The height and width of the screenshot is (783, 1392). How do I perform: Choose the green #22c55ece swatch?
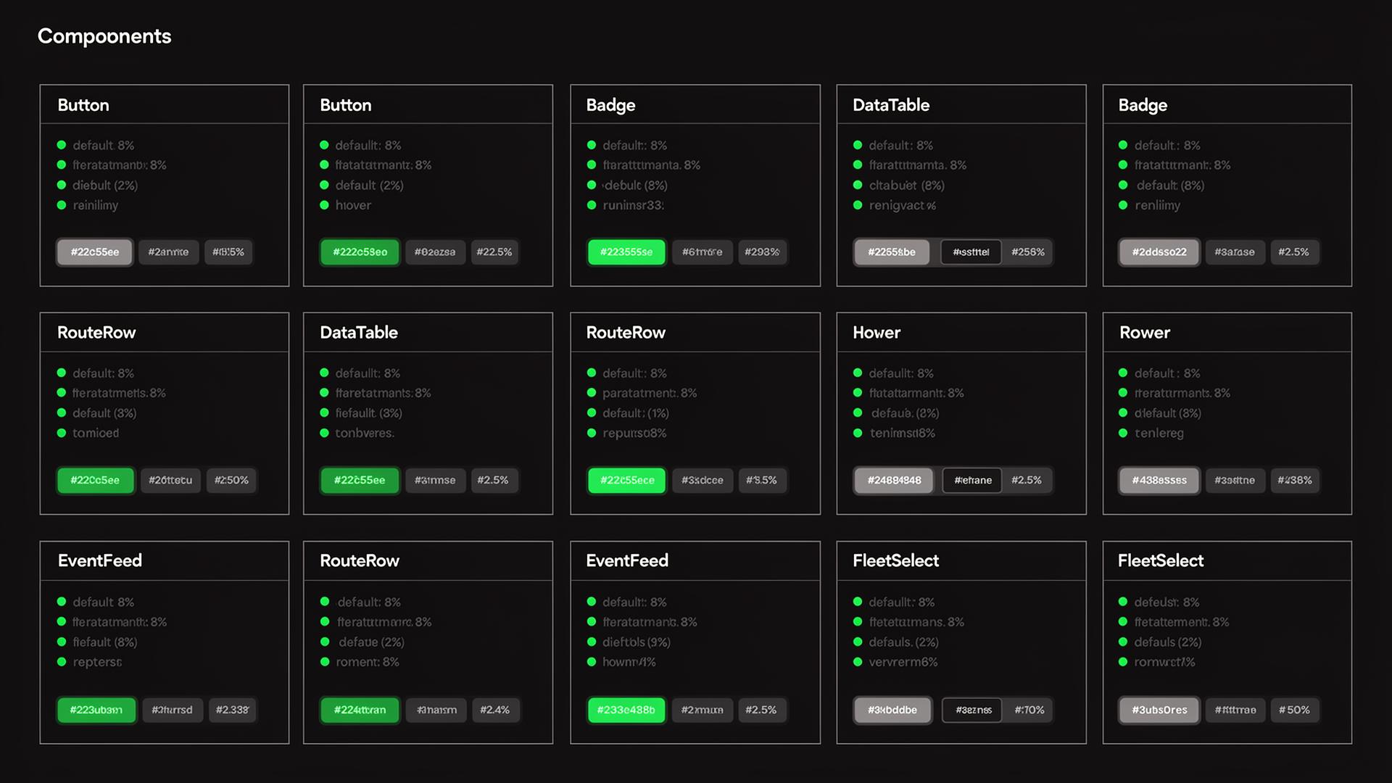626,480
